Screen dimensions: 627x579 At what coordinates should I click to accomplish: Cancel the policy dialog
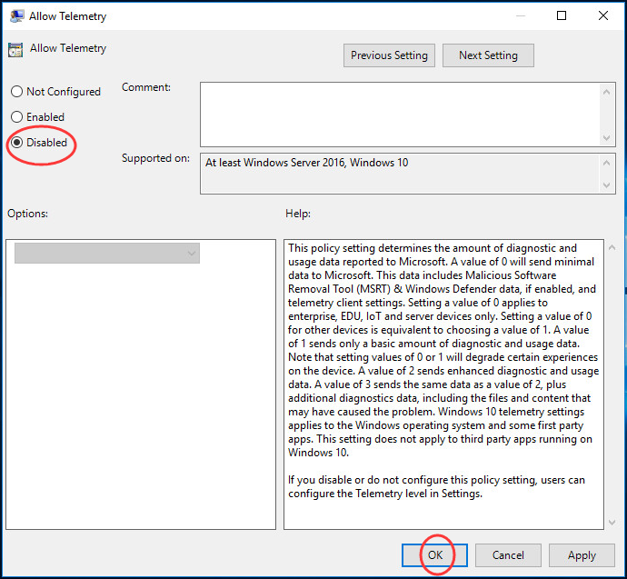(508, 555)
